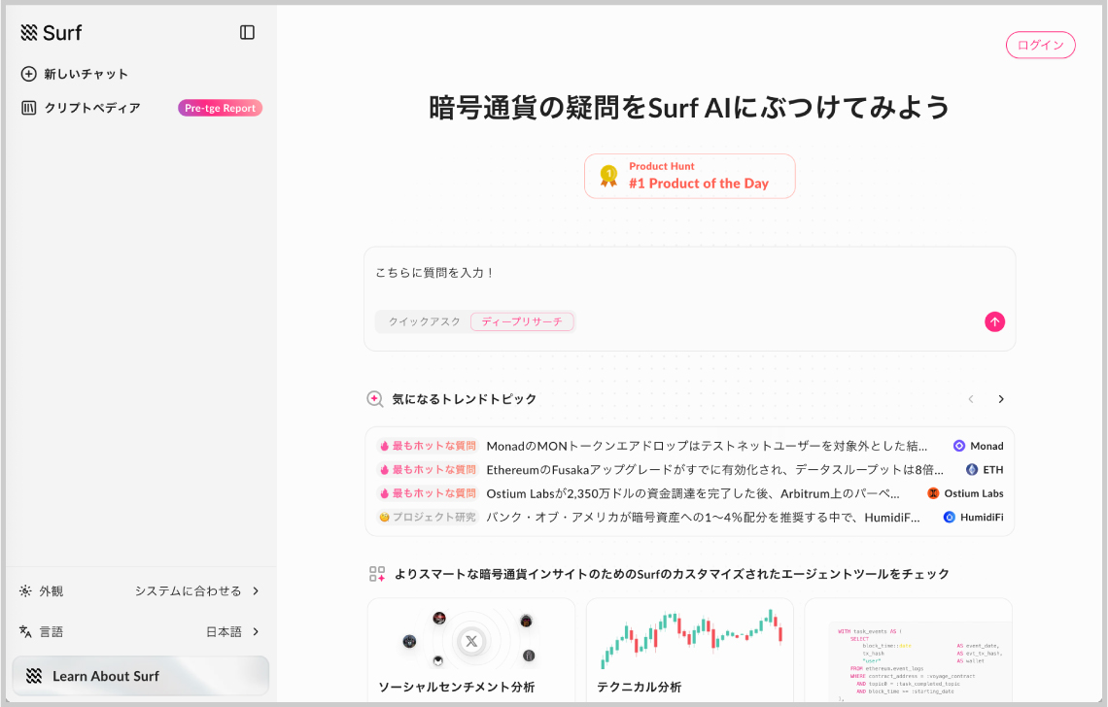Click the 気になるトレンドトピック heading
The image size is (1108, 707).
click(x=465, y=399)
